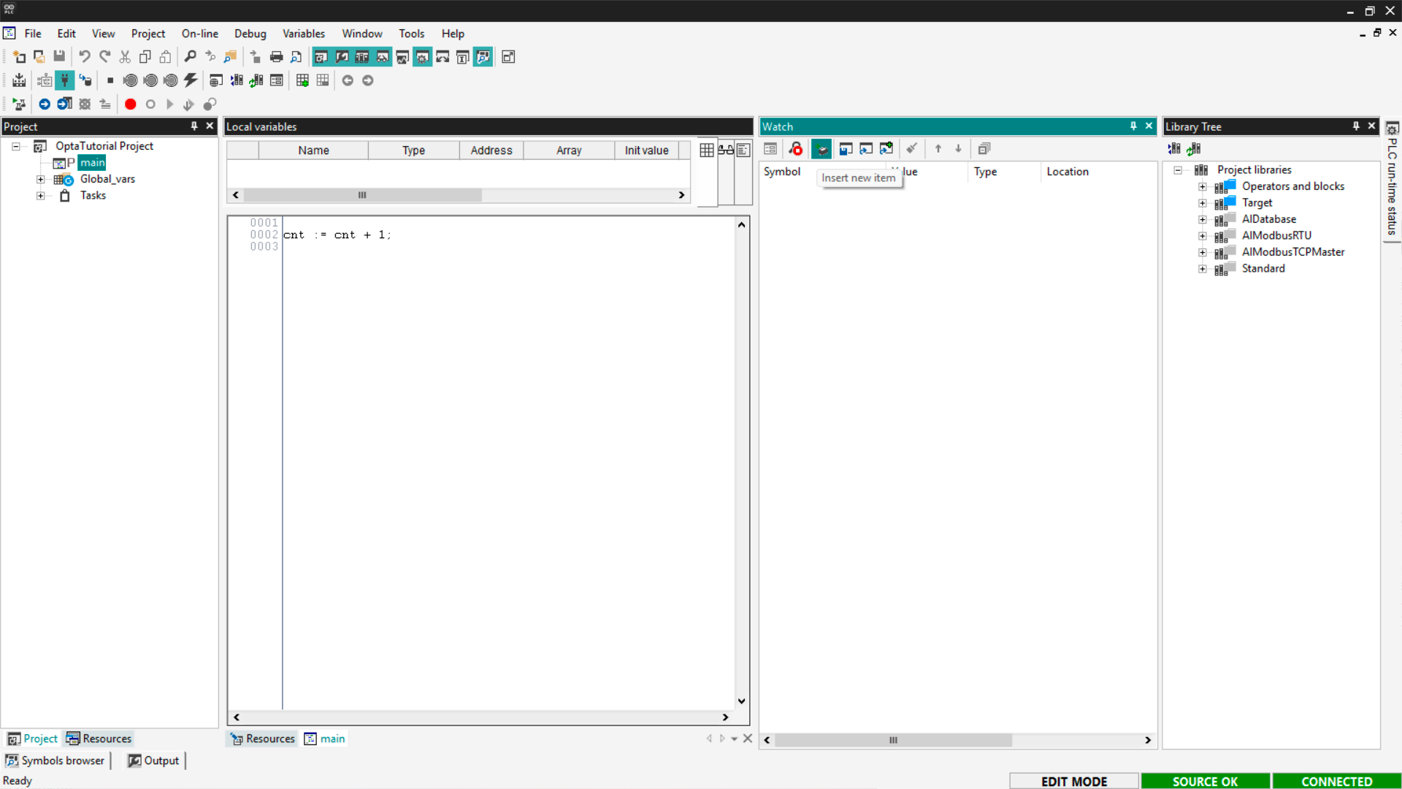Open the Output panel button
Screen dimensions: 1402x789
(x=154, y=761)
